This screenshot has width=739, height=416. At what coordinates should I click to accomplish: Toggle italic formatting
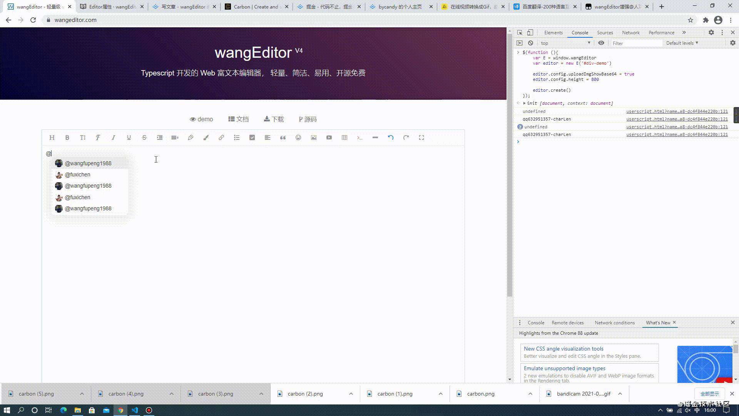[114, 138]
